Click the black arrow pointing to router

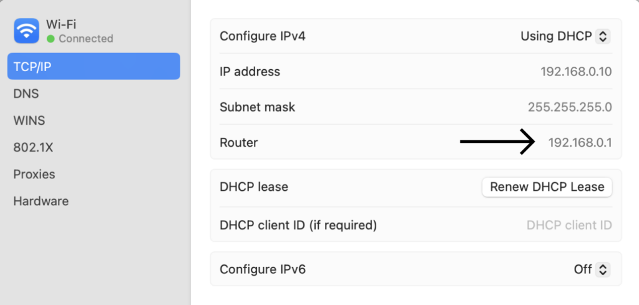pos(497,142)
